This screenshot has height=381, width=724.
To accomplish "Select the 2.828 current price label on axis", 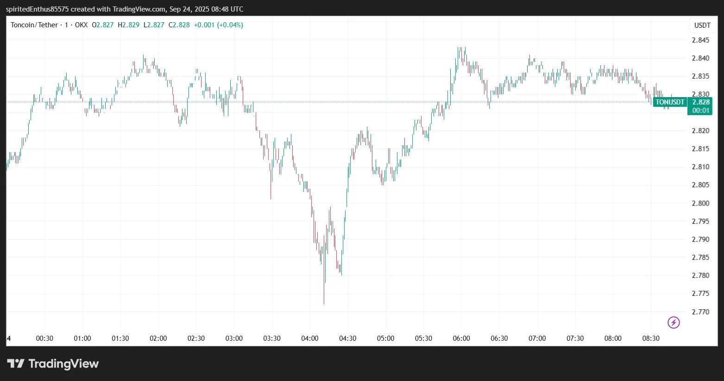I will [x=700, y=102].
